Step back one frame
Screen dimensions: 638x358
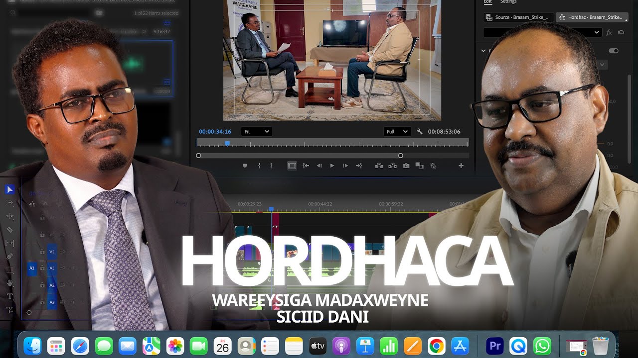pos(319,166)
